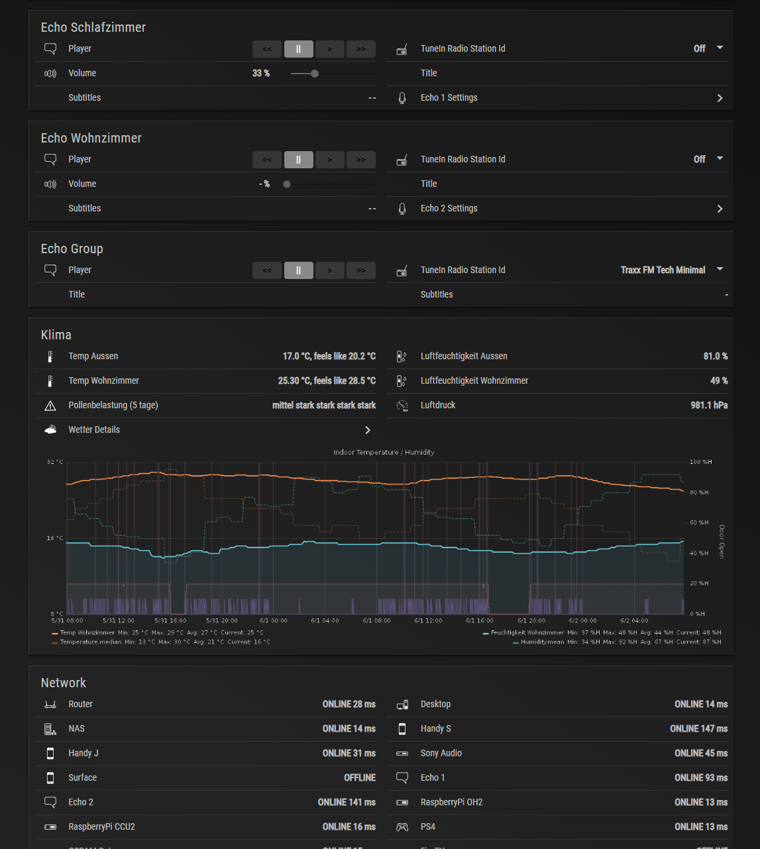This screenshot has width=760, height=849.
Task: Open TuneIn station dropdown for Echo Schlafzimmer
Action: [x=720, y=48]
